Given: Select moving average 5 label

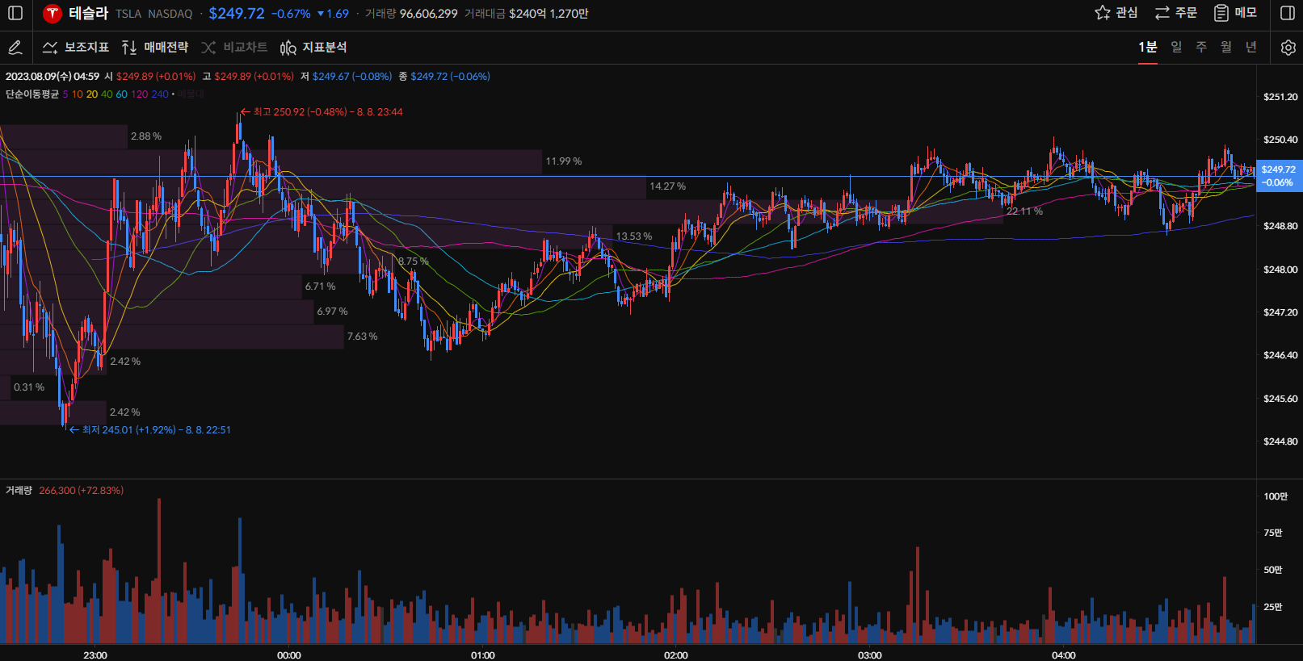Looking at the screenshot, I should pyautogui.click(x=65, y=94).
